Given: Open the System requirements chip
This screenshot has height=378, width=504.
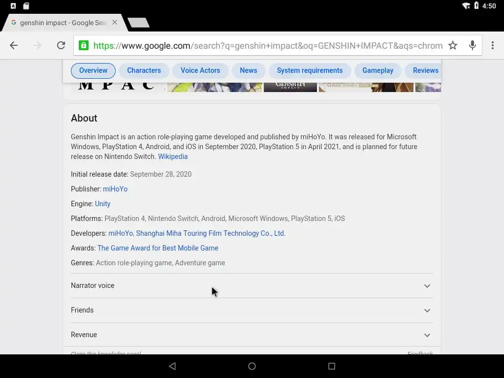Looking at the screenshot, I should (310, 71).
